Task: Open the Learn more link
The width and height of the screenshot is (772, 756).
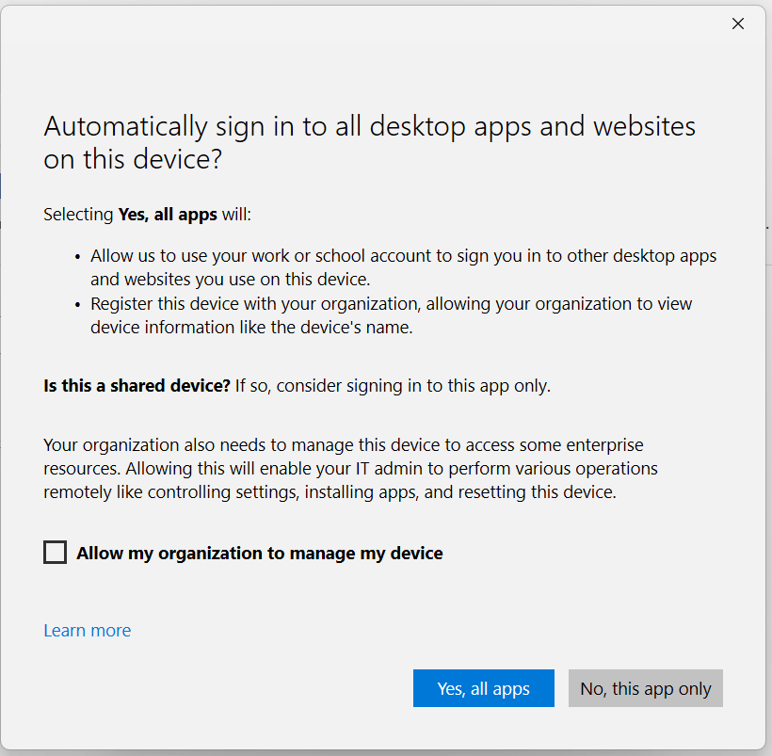Action: [88, 631]
